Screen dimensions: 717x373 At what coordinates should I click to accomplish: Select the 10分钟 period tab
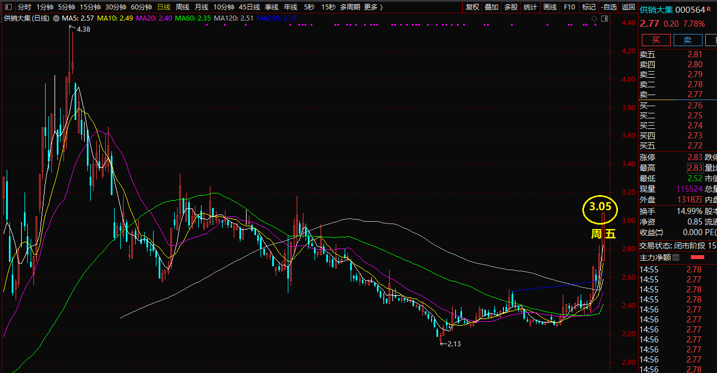224,7
